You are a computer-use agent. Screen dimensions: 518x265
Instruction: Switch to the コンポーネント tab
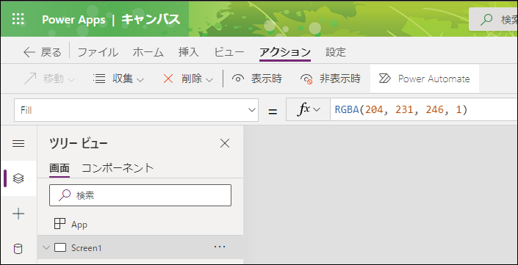point(118,168)
